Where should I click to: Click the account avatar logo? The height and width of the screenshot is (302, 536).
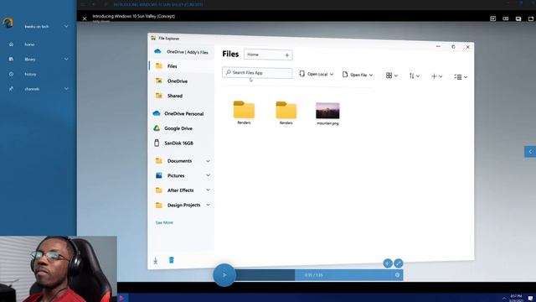(8, 23)
